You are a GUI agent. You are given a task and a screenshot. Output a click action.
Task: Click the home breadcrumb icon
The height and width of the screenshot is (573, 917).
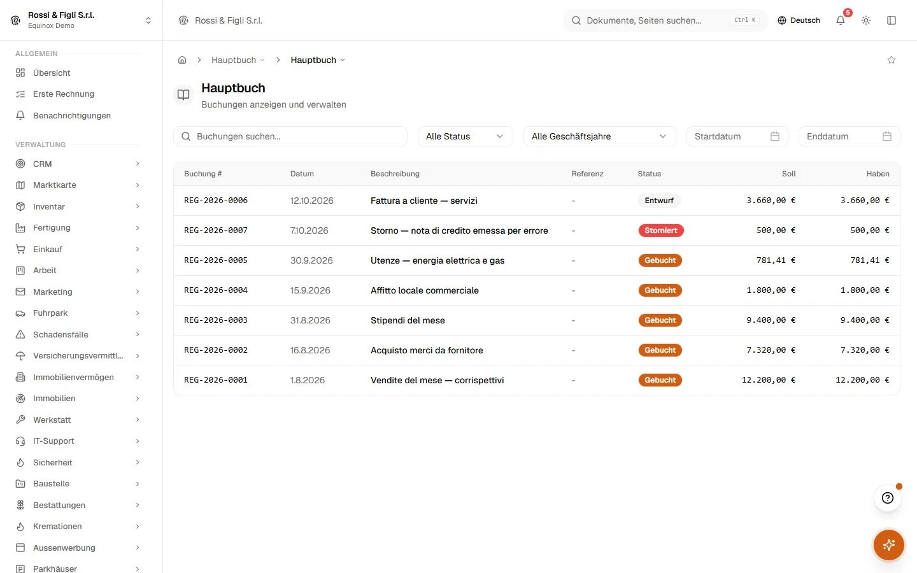(x=182, y=60)
